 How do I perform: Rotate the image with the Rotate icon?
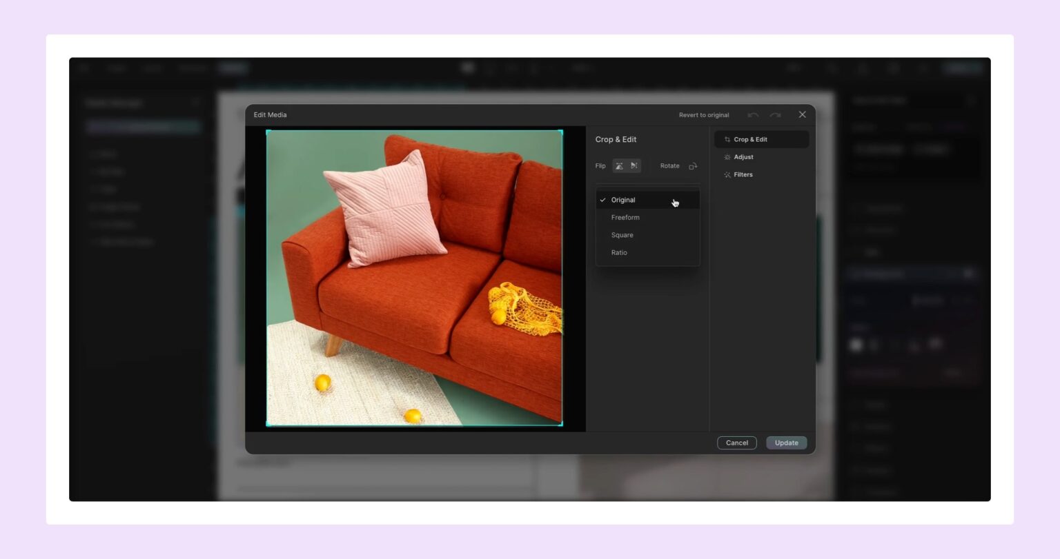click(x=693, y=166)
